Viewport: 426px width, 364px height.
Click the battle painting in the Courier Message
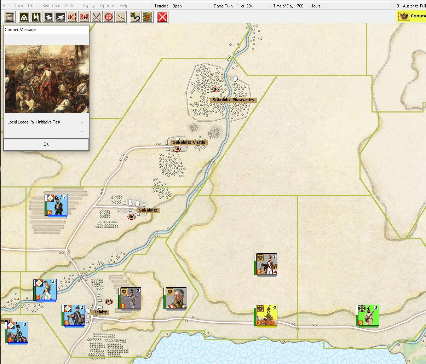click(x=46, y=78)
